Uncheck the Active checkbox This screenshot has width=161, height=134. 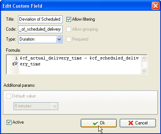pyautogui.click(x=9, y=122)
